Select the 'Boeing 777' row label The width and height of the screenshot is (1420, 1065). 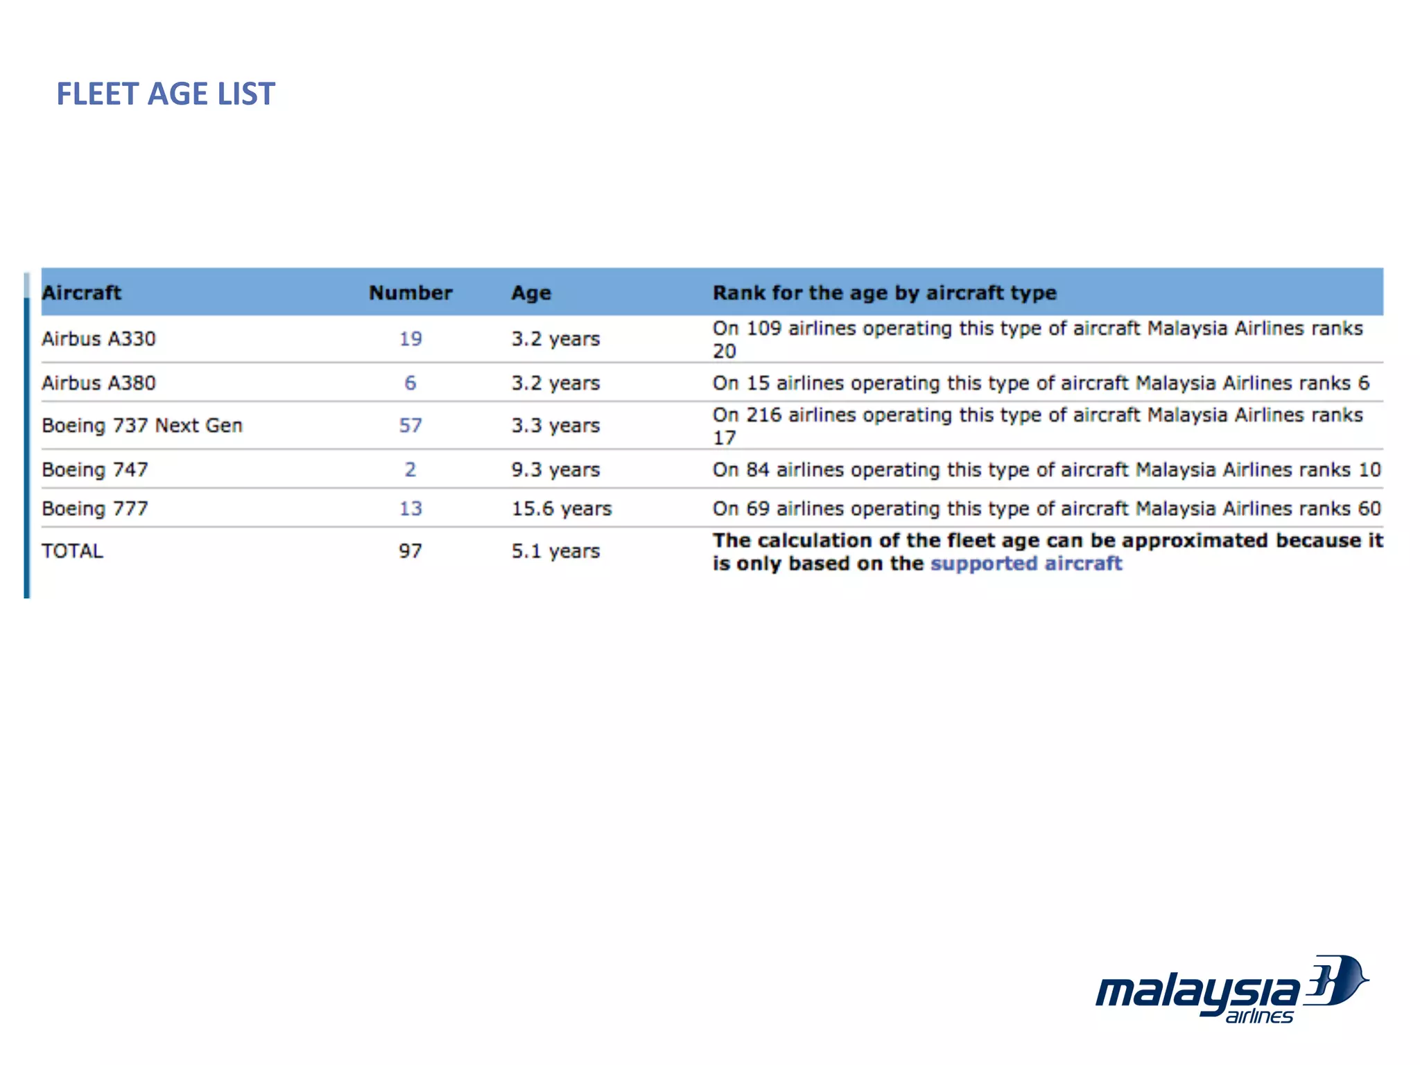(x=95, y=508)
